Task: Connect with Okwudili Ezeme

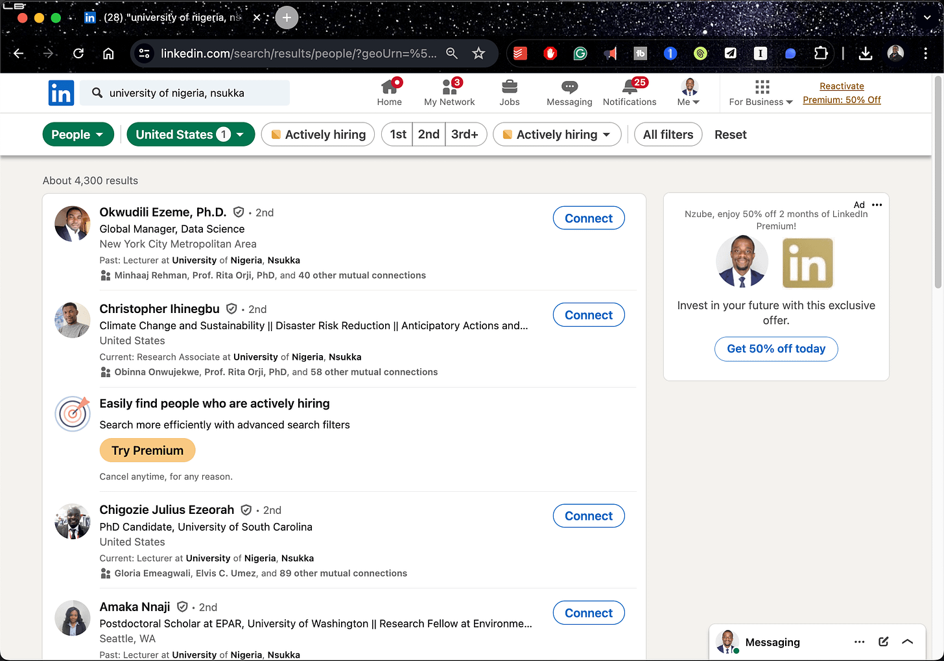Action: [589, 218]
